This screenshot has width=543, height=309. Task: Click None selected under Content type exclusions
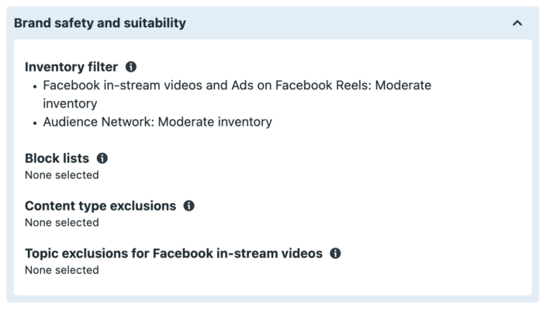[61, 222]
